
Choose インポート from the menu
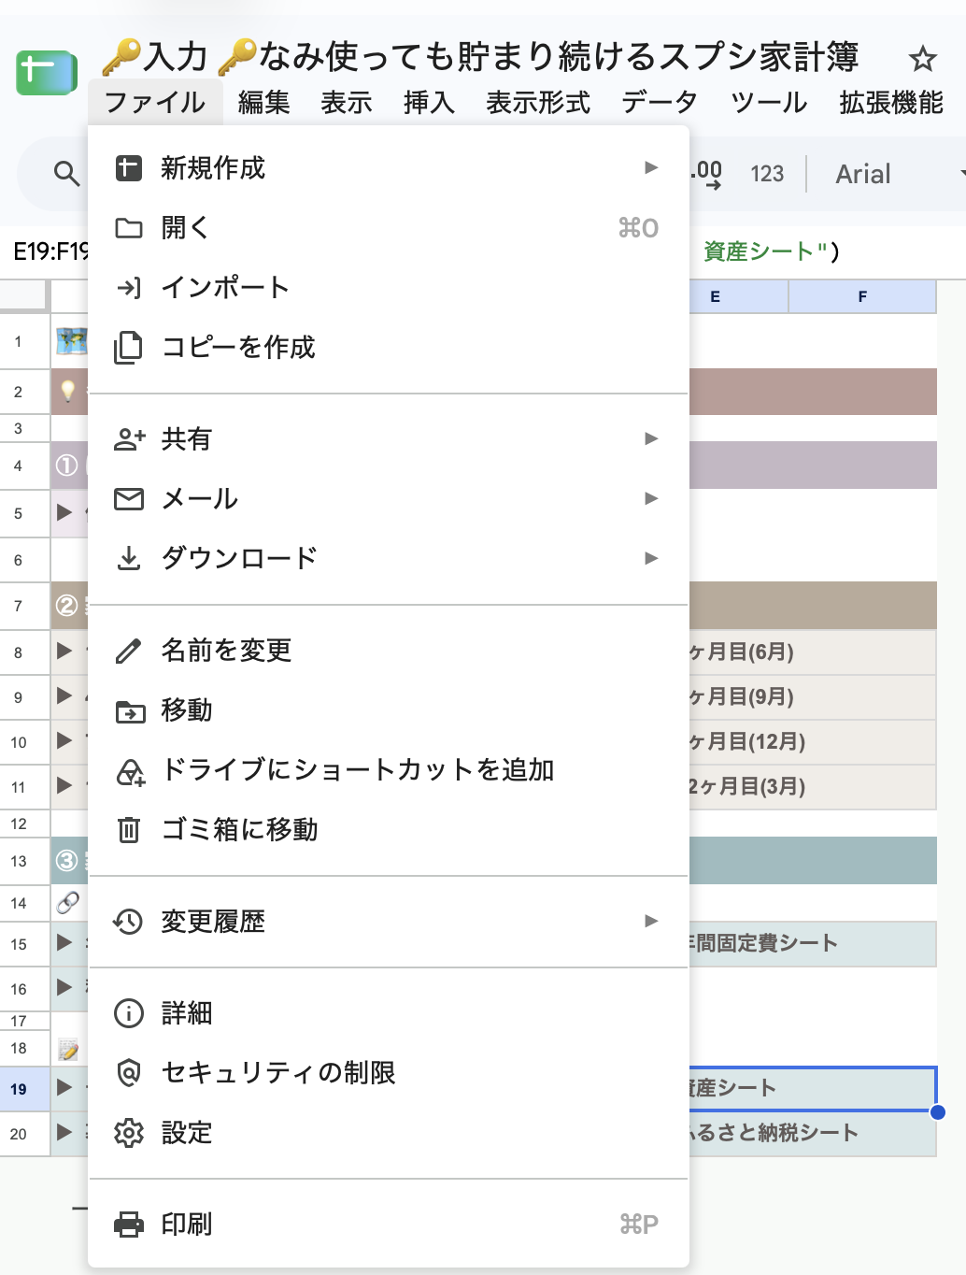point(389,288)
